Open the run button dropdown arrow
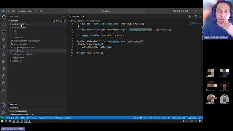Viewport: 233px width, 131px height. (192, 16)
